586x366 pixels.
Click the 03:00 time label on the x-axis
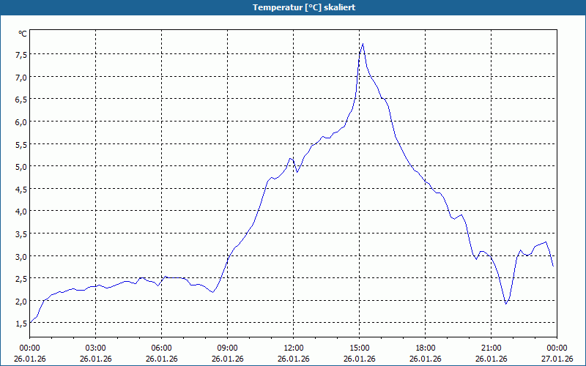tap(96, 348)
